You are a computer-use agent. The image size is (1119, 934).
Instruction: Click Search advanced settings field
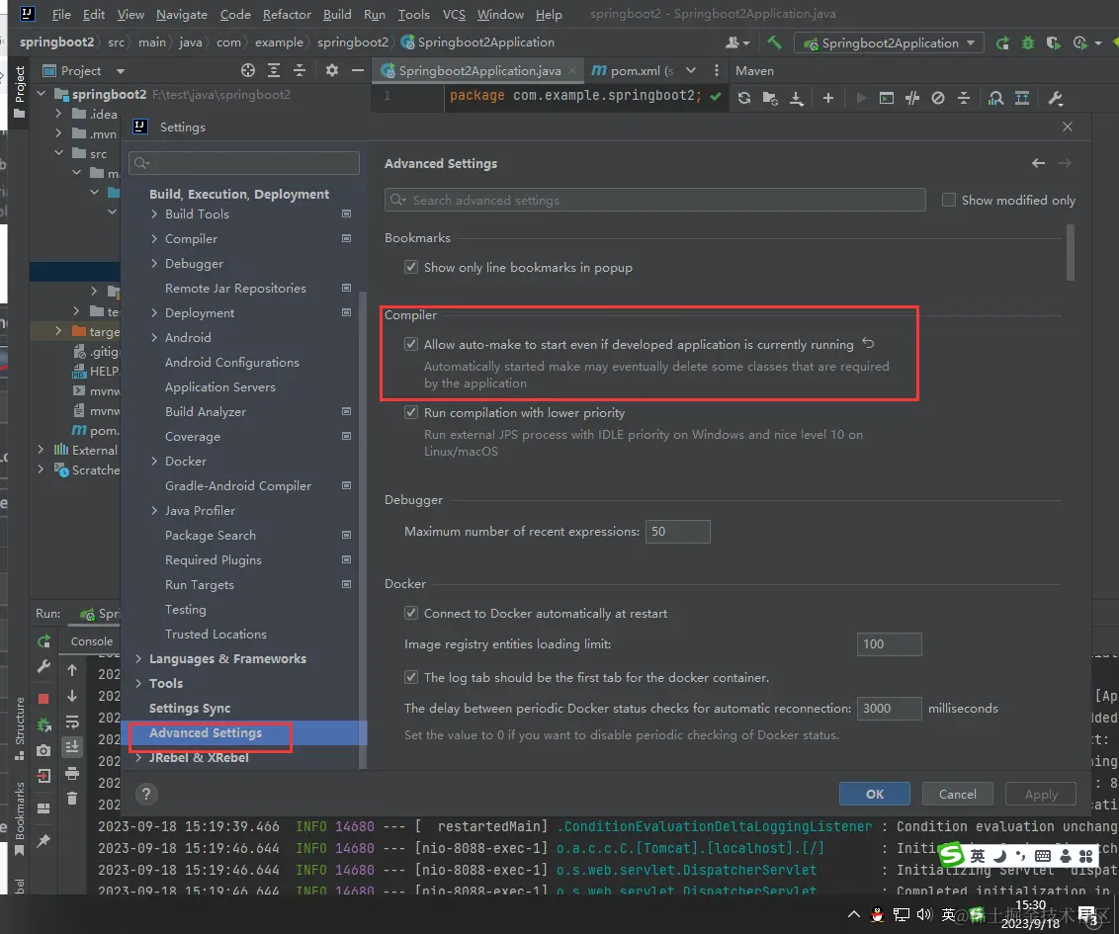[x=654, y=200]
